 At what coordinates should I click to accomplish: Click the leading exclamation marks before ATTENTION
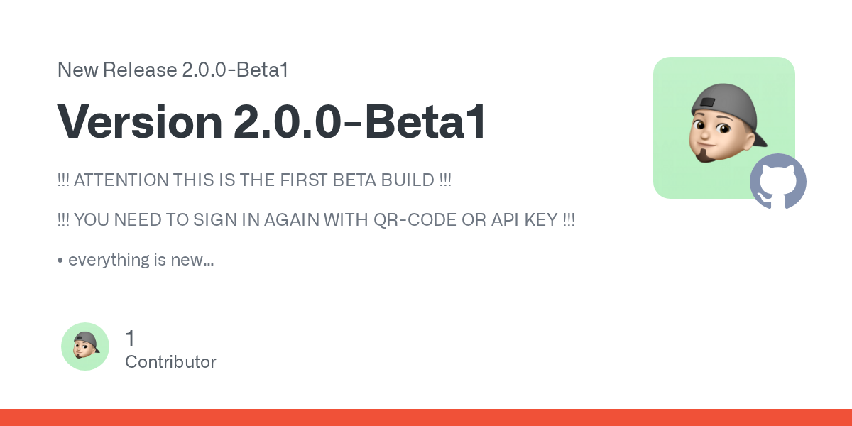[x=63, y=180]
